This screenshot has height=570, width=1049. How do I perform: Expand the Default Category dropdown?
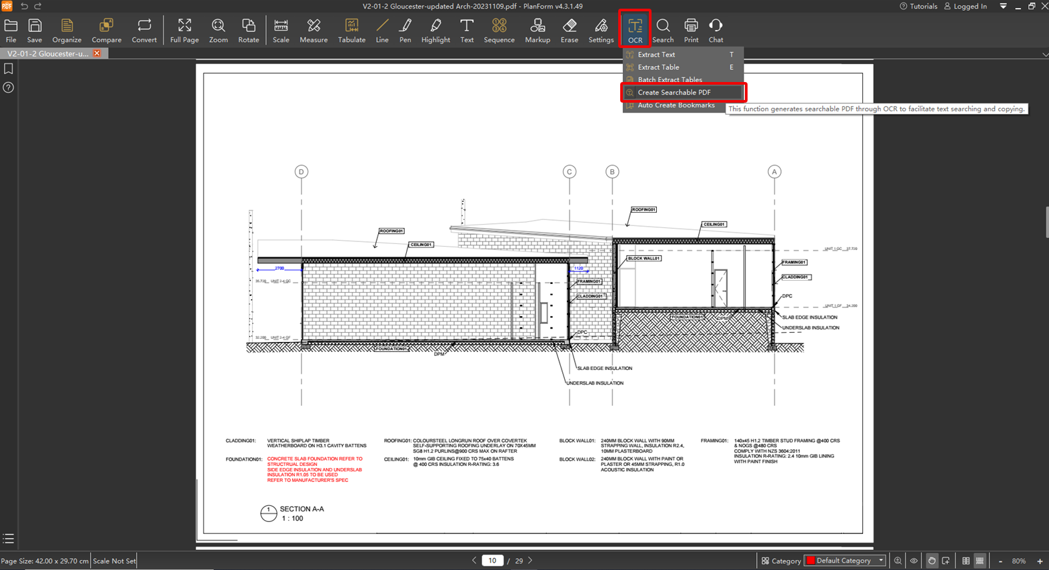tap(881, 561)
